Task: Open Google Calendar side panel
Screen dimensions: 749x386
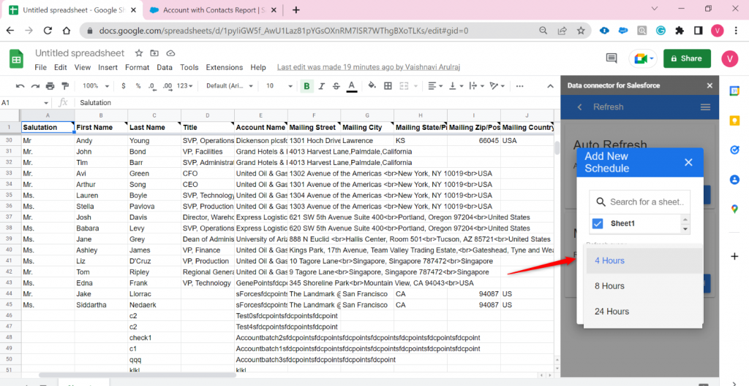Action: point(734,91)
